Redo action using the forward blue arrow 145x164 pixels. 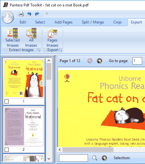37,14
